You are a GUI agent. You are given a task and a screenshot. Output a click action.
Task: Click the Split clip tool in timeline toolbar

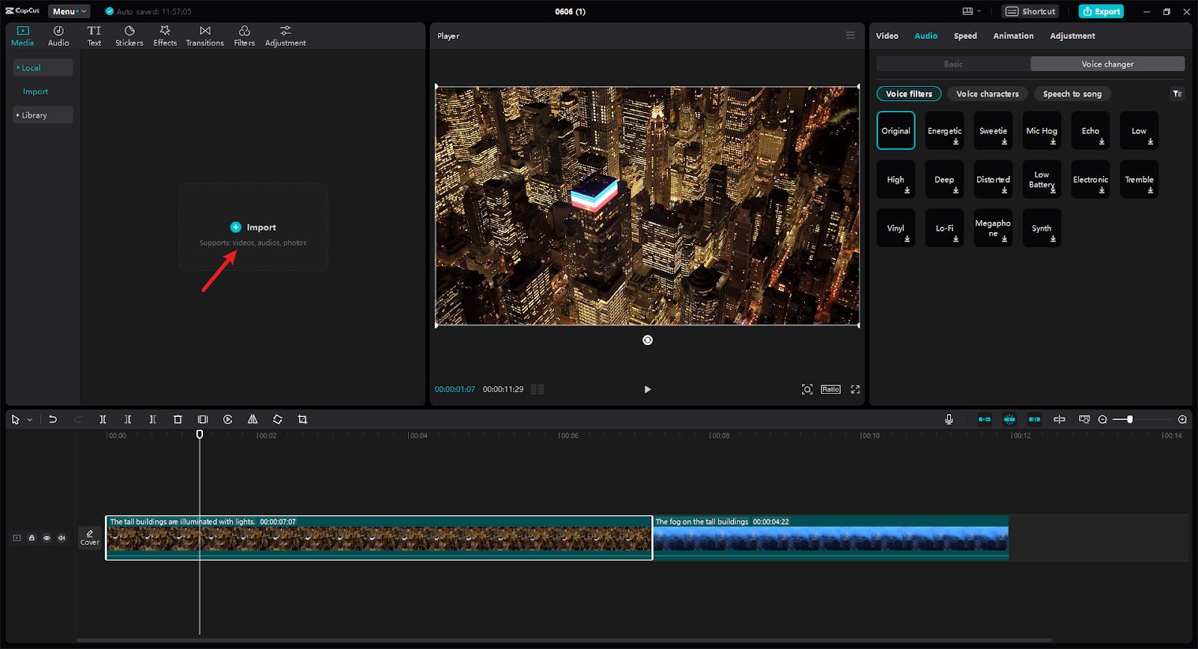tap(103, 420)
